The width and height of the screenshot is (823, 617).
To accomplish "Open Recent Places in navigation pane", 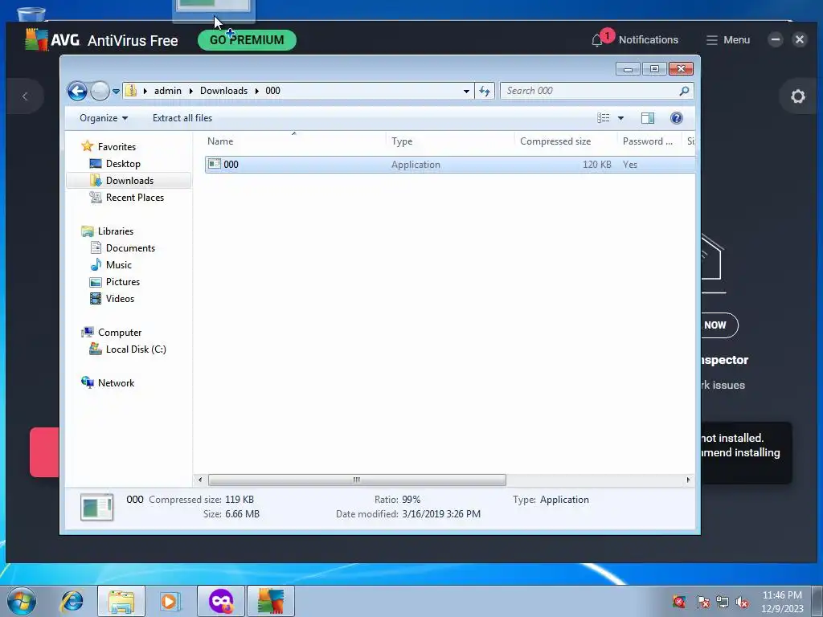I will pos(134,198).
